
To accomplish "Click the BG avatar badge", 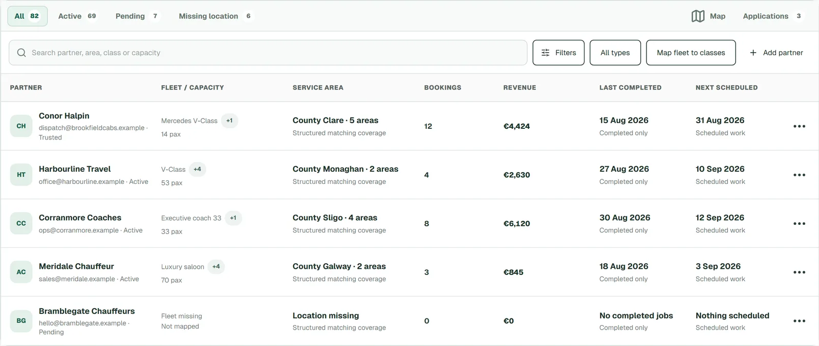I will [21, 321].
